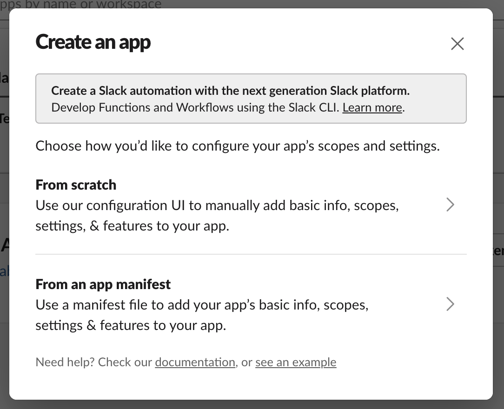Select the From an app manifest heading
This screenshot has width=504, height=409.
click(x=103, y=284)
